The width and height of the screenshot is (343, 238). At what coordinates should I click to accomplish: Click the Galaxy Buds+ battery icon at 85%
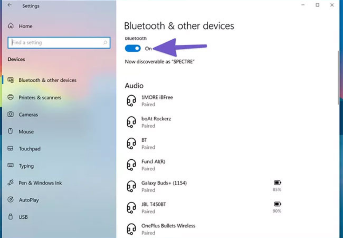click(x=277, y=183)
